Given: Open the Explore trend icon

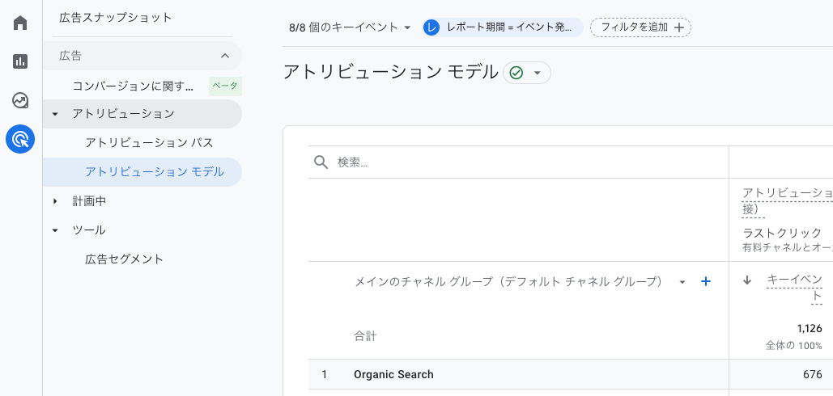Looking at the screenshot, I should pyautogui.click(x=20, y=100).
